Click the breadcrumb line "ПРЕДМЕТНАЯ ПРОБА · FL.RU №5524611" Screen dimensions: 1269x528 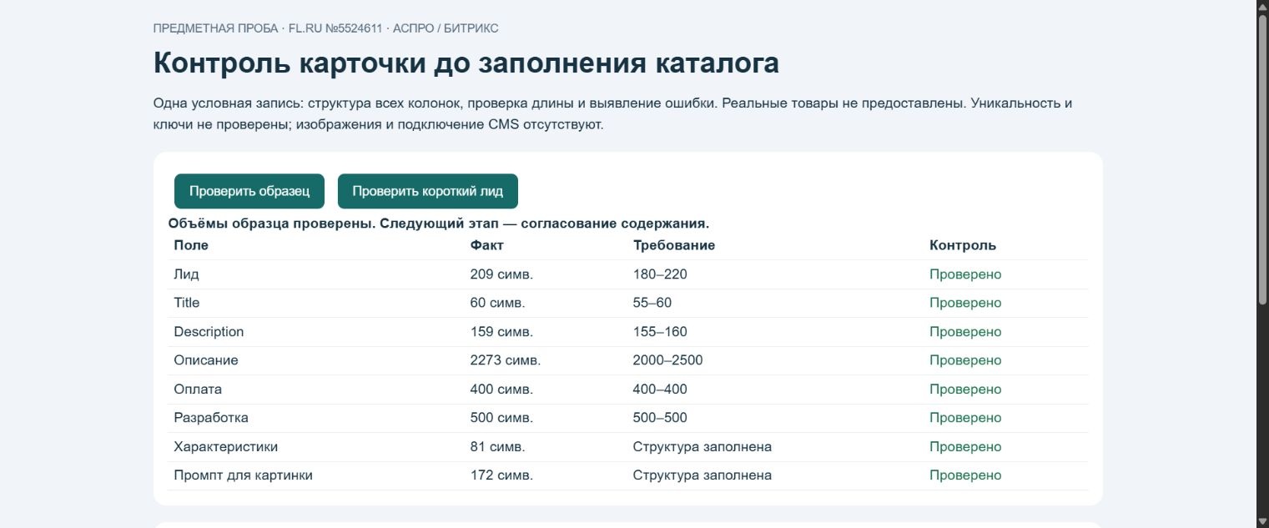(x=268, y=28)
